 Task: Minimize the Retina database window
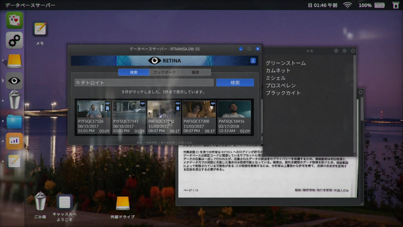click(x=241, y=49)
